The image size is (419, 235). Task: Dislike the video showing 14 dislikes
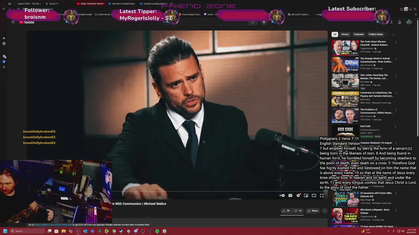(298, 211)
